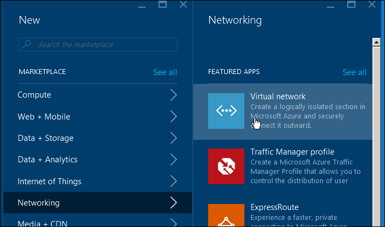Click the FEATURED APPS section heading
The width and height of the screenshot is (385, 227).
pos(234,72)
